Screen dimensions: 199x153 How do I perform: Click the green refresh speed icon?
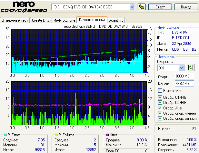pos(191,67)
